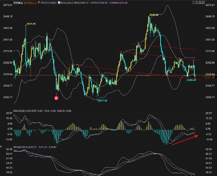Click the red up-arrow icon before PSY
The height and width of the screenshot is (176, 217).
coord(39,2)
